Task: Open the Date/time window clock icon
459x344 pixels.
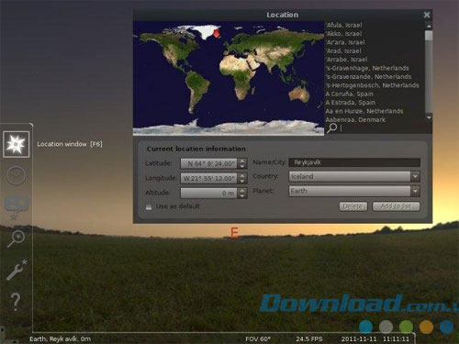Action: pos(16,175)
